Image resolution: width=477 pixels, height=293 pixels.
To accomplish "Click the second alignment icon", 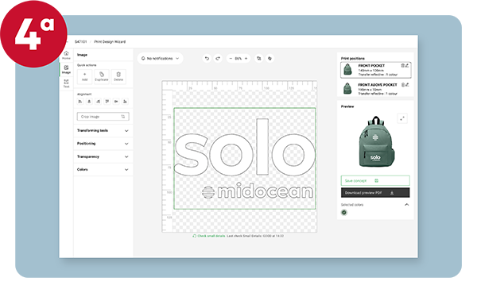I will point(89,101).
